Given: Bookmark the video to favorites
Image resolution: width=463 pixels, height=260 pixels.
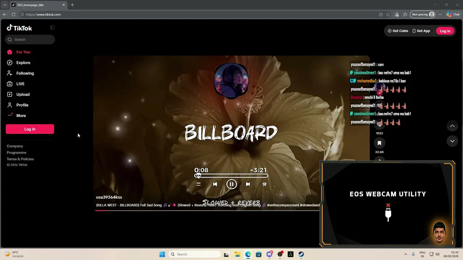Looking at the screenshot, I should click(379, 143).
